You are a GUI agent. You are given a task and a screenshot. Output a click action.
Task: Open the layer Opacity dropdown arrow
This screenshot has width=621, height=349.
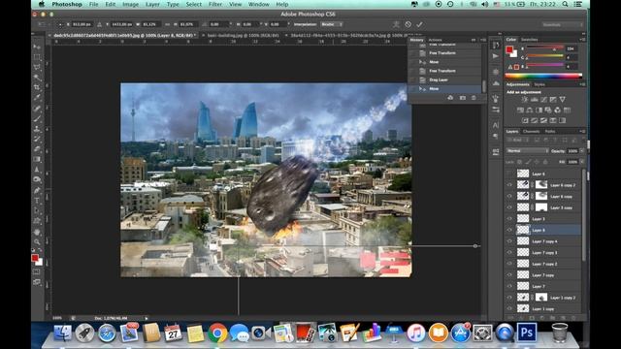(x=581, y=151)
